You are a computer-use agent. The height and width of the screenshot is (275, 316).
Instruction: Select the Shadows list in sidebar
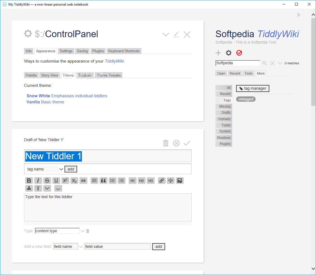[x=224, y=138]
